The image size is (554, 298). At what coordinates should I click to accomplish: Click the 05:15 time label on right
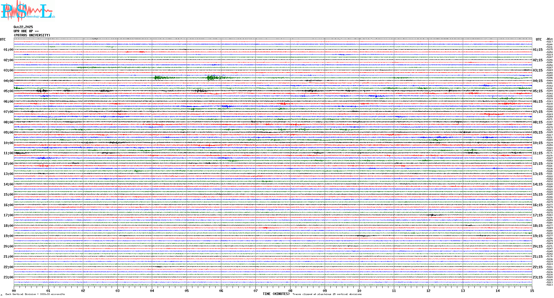[x=537, y=91]
